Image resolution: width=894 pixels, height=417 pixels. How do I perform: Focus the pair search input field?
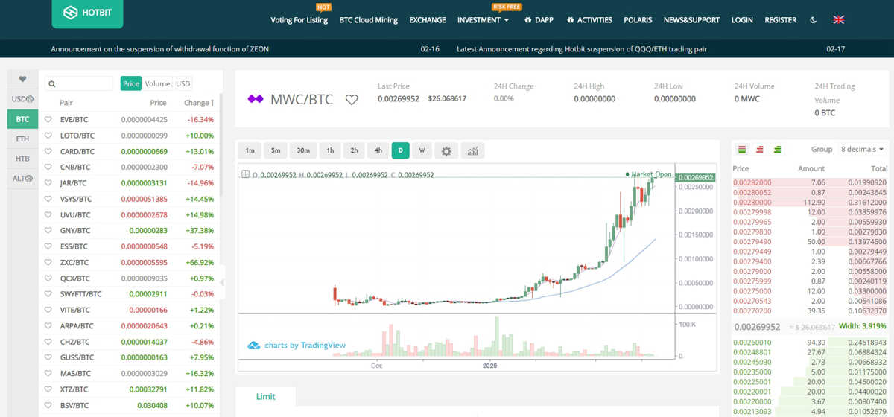point(79,84)
